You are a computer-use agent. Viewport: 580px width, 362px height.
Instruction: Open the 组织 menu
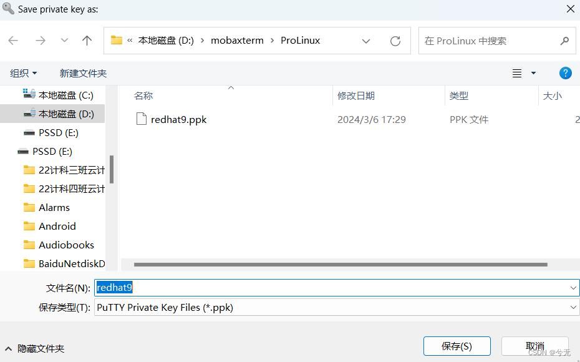coord(24,73)
